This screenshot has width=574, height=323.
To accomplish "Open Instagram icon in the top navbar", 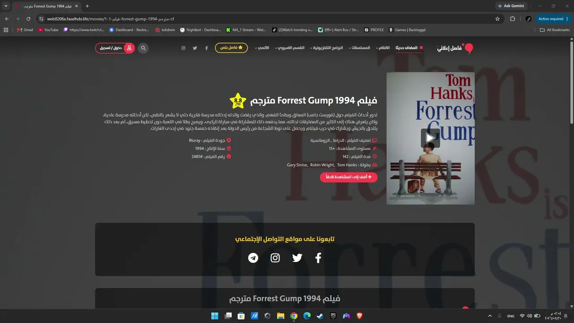I will [x=183, y=48].
